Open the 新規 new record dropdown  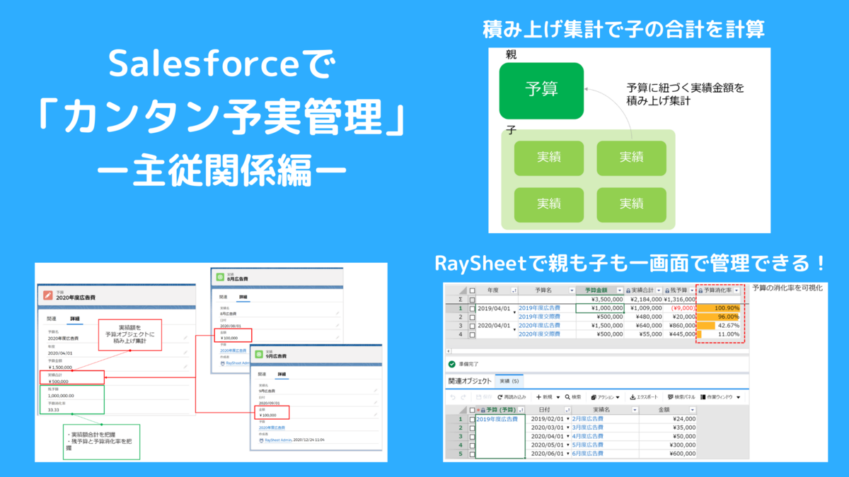click(x=558, y=396)
